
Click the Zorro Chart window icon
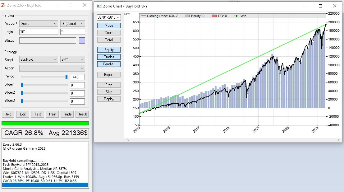coord(99,6)
